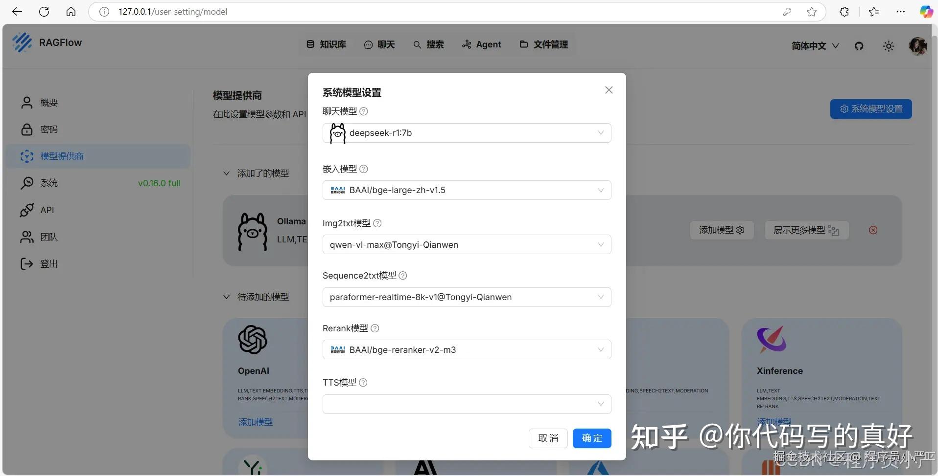This screenshot has height=476, width=938.
Task: Open the browser favorites list icon
Action: click(874, 12)
